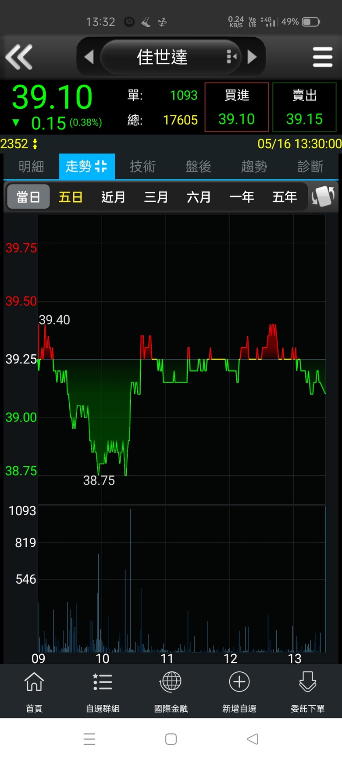This screenshot has width=342, height=760.
Task: Tap the 買進 buy price box
Action: pos(237,107)
